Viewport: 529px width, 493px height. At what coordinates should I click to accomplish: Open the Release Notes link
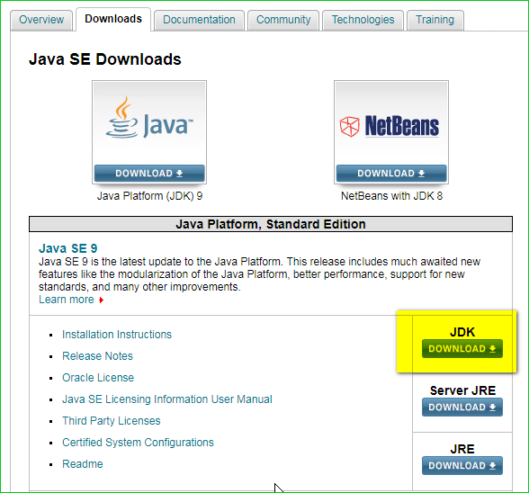pyautogui.click(x=97, y=356)
